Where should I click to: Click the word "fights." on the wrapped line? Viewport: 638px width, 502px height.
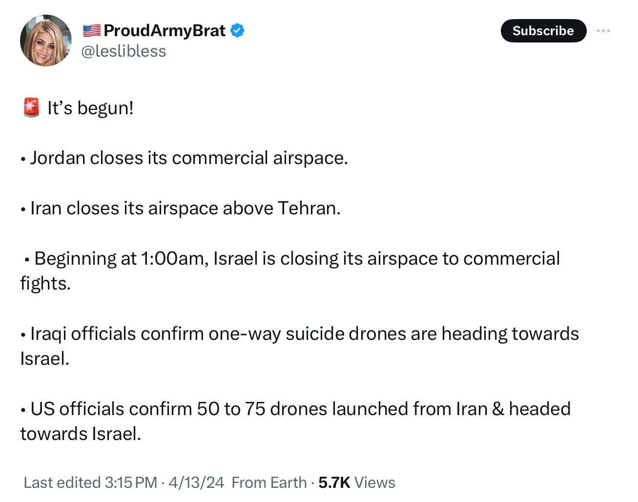click(x=45, y=284)
